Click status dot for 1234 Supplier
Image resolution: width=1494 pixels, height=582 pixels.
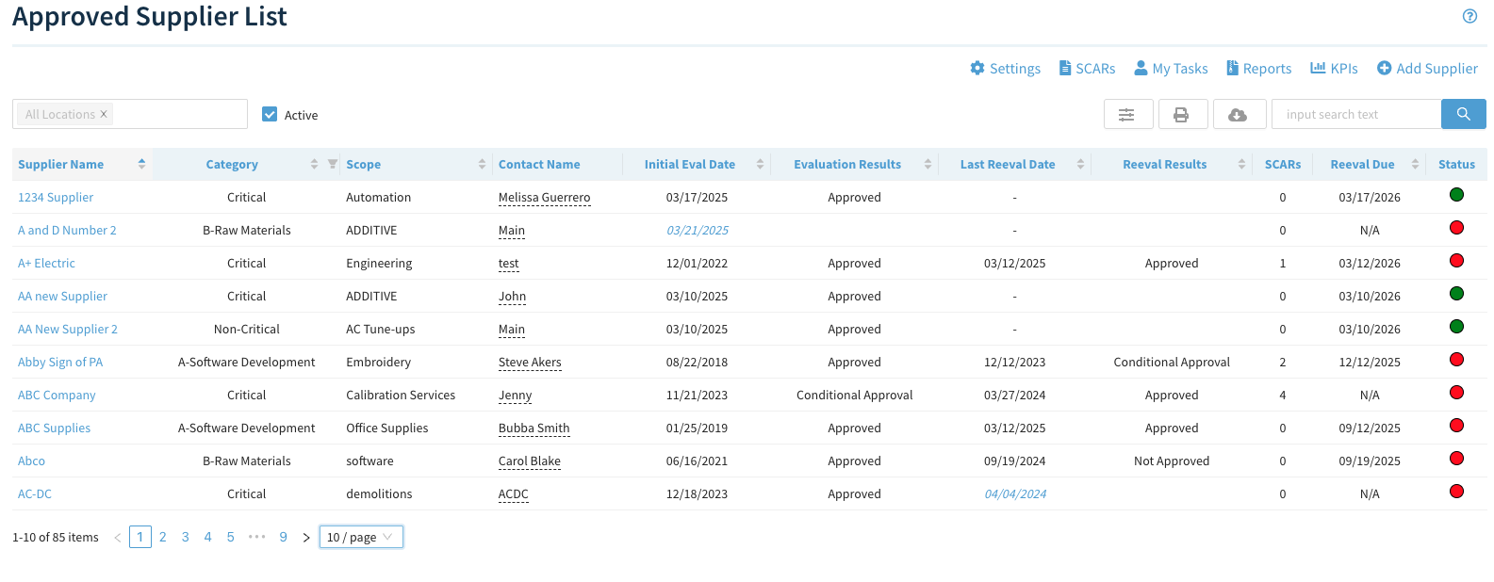(x=1456, y=195)
